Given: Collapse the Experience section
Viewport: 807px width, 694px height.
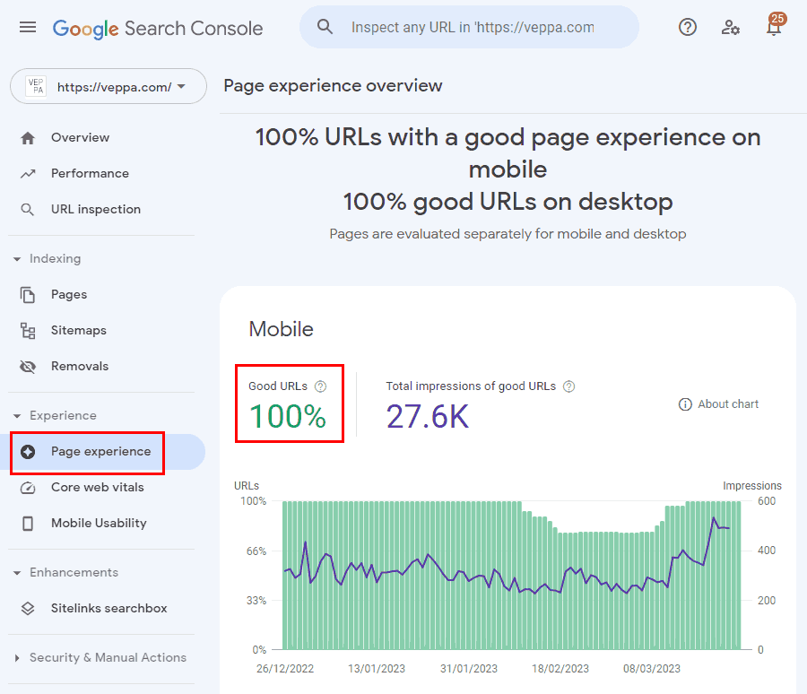Looking at the screenshot, I should click(17, 416).
